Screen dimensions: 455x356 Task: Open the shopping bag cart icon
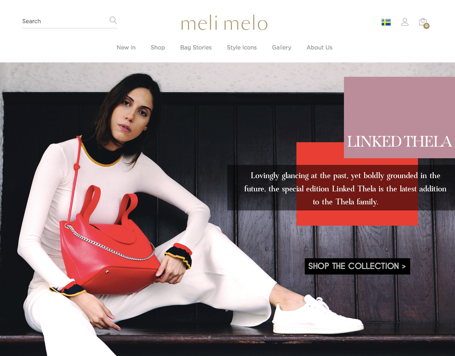(423, 22)
